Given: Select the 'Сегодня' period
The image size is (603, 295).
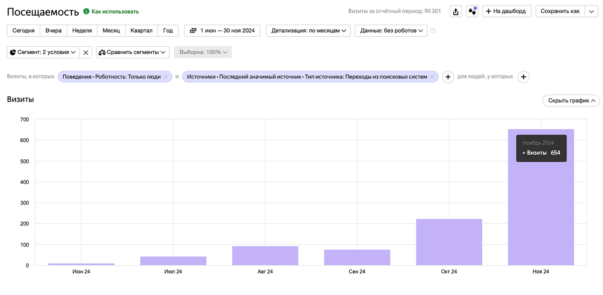Looking at the screenshot, I should coord(23,31).
